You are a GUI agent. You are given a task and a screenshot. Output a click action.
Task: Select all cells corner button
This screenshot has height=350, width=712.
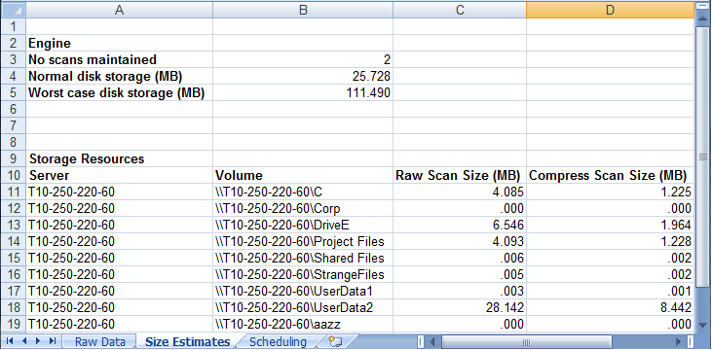pyautogui.click(x=13, y=10)
